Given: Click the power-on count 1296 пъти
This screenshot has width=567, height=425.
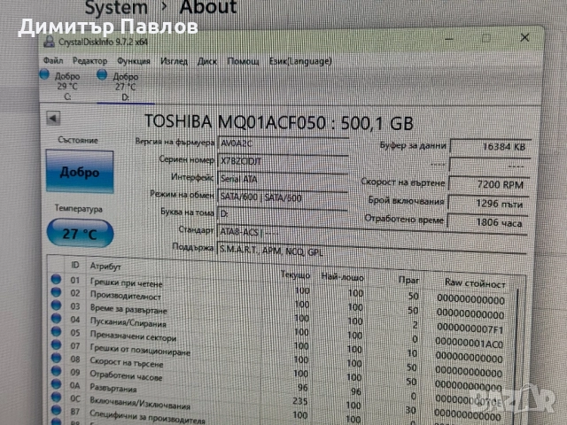Looking at the screenshot, I should (x=488, y=204).
